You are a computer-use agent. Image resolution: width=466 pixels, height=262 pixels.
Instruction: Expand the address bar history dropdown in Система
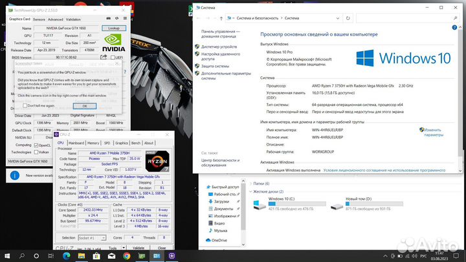click(x=338, y=18)
